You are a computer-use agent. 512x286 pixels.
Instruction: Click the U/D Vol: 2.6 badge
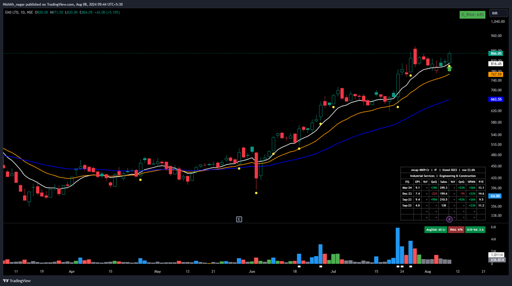476,230
